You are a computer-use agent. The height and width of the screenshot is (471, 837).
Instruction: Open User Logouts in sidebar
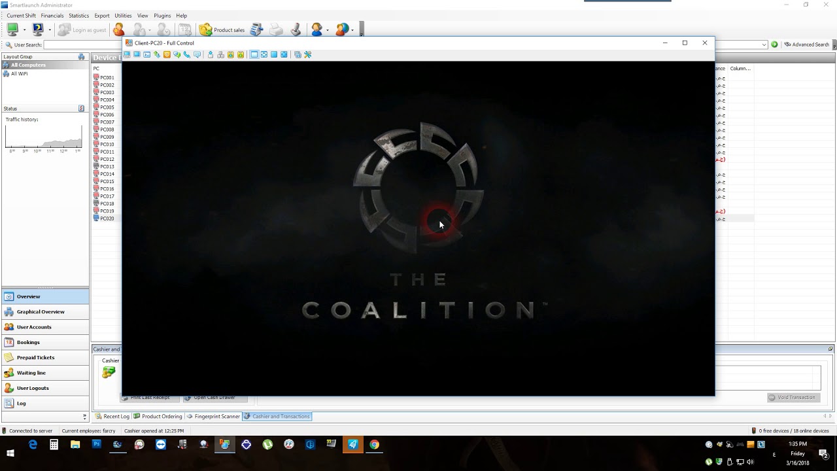point(45,388)
